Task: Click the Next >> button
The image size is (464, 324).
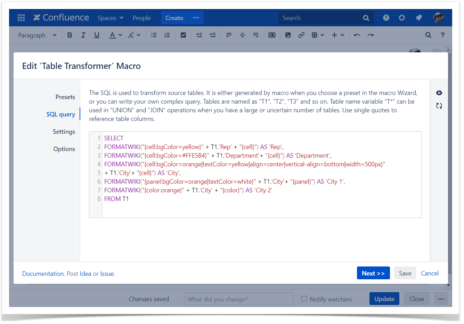Action: [x=373, y=273]
